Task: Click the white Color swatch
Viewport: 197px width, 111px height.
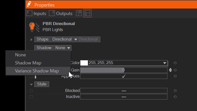Action: coord(84,63)
